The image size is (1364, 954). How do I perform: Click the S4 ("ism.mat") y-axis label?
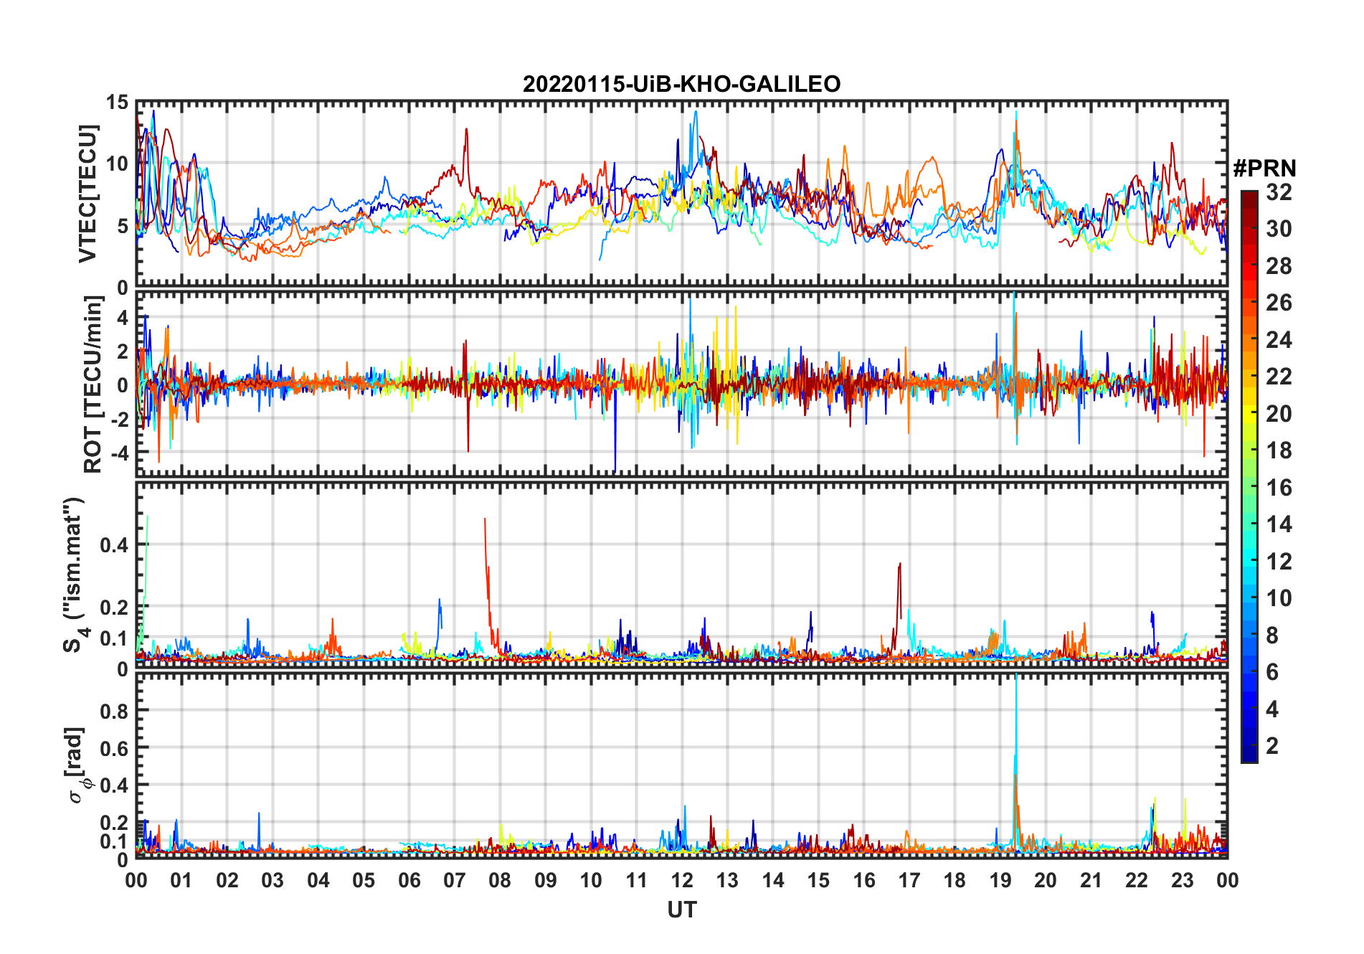point(74,575)
